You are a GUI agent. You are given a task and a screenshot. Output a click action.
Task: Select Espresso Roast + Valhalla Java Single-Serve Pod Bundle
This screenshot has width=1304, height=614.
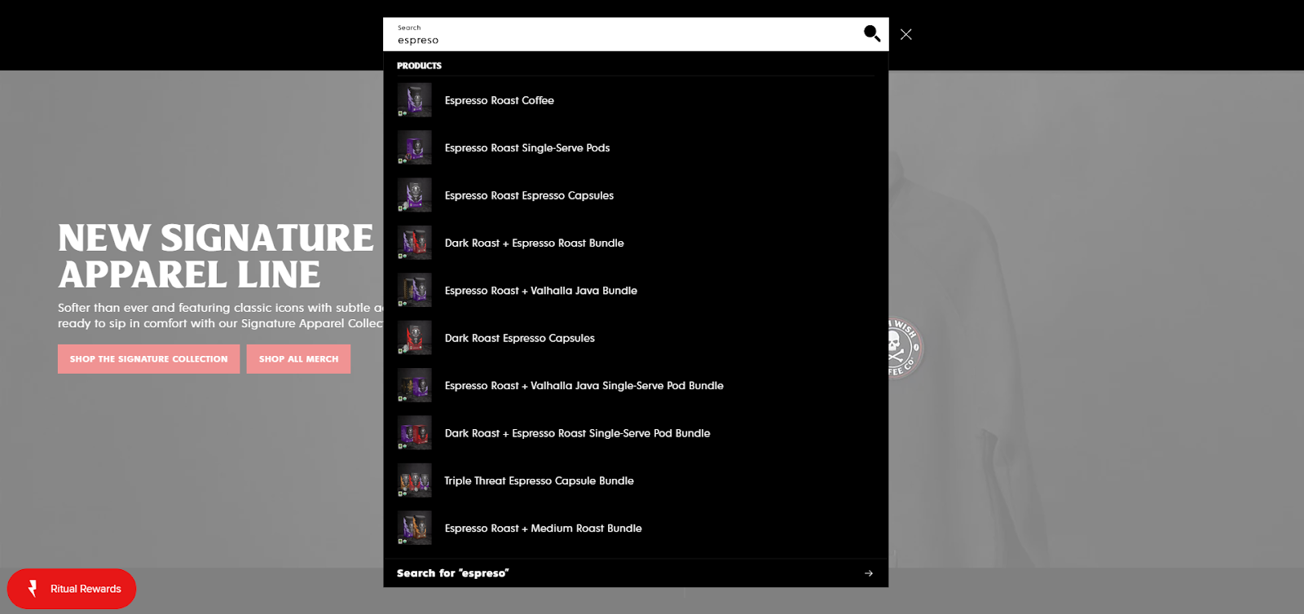coord(584,386)
